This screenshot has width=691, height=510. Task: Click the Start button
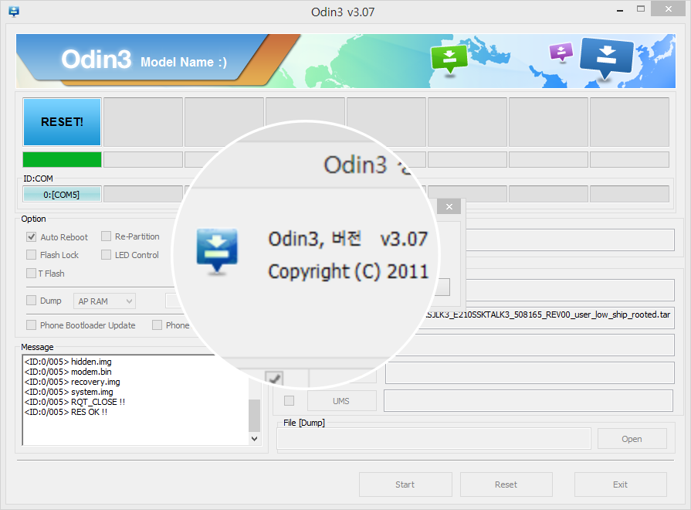405,484
